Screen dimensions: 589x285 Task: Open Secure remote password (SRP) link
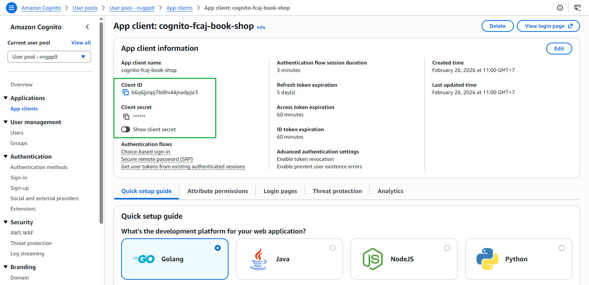point(157,159)
